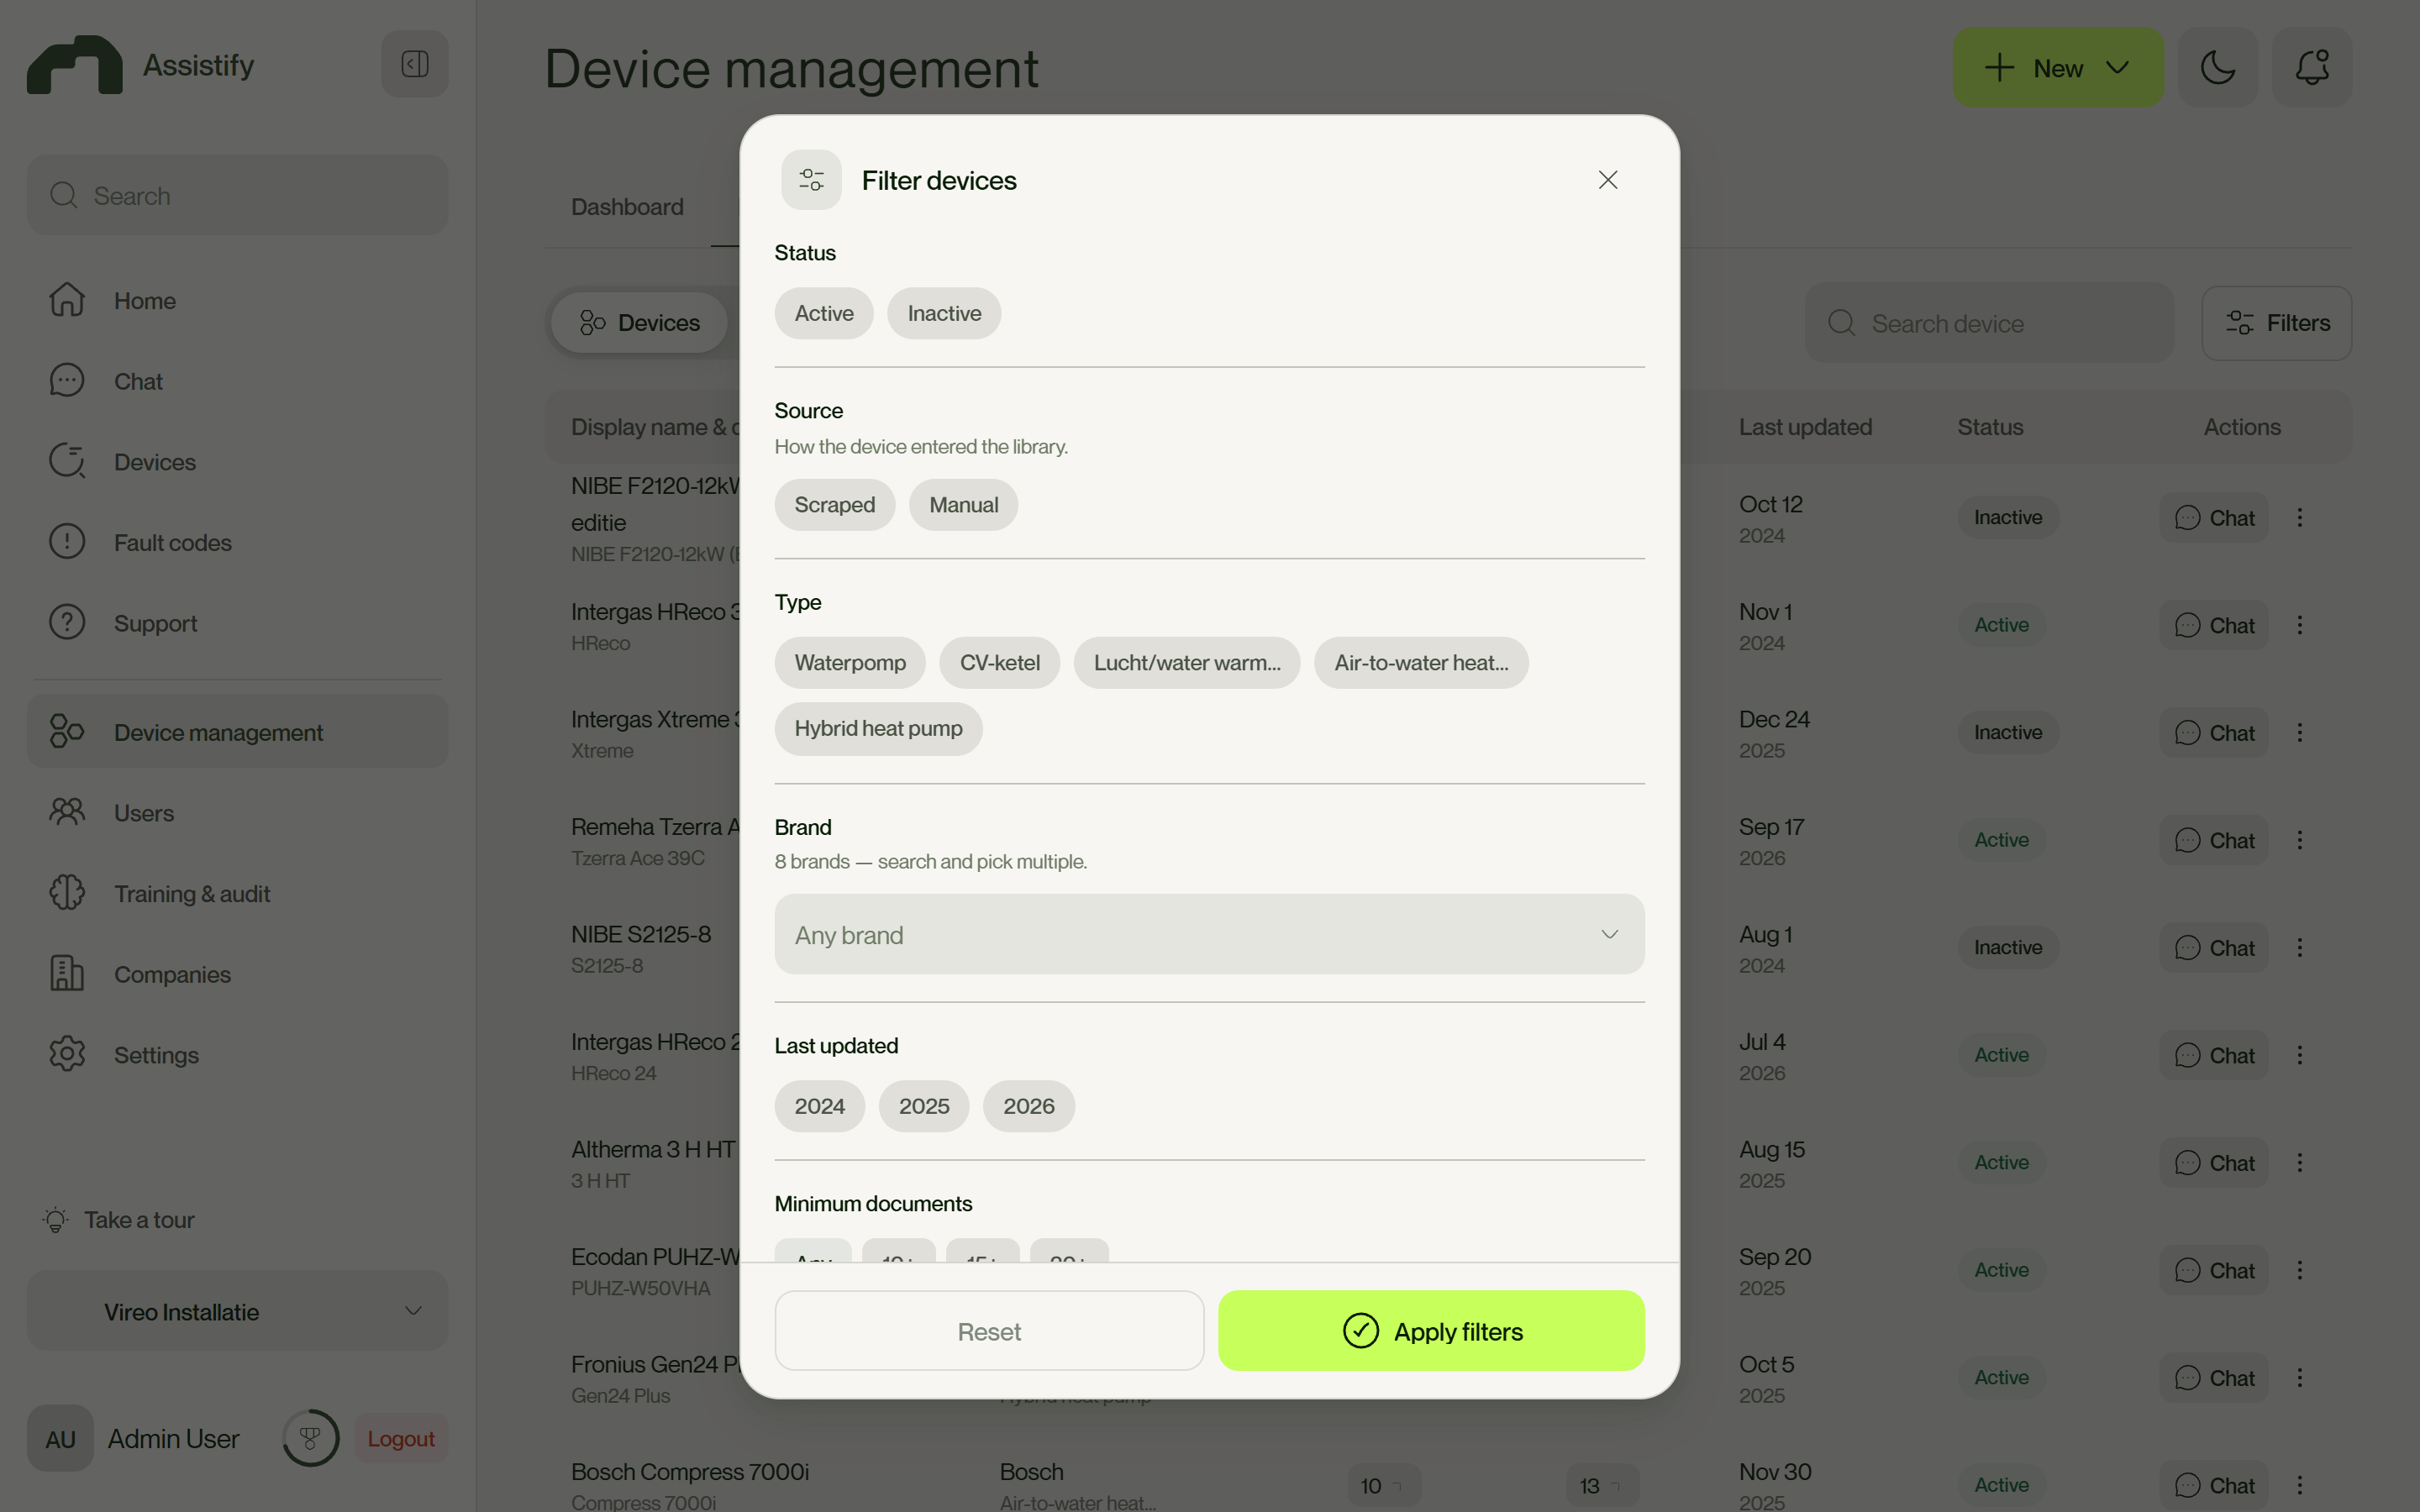Click the Home sidebar icon
The height and width of the screenshot is (1512, 2420).
tap(67, 300)
